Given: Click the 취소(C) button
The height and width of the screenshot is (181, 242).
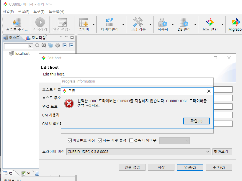Looking at the screenshot, I should (219, 167).
